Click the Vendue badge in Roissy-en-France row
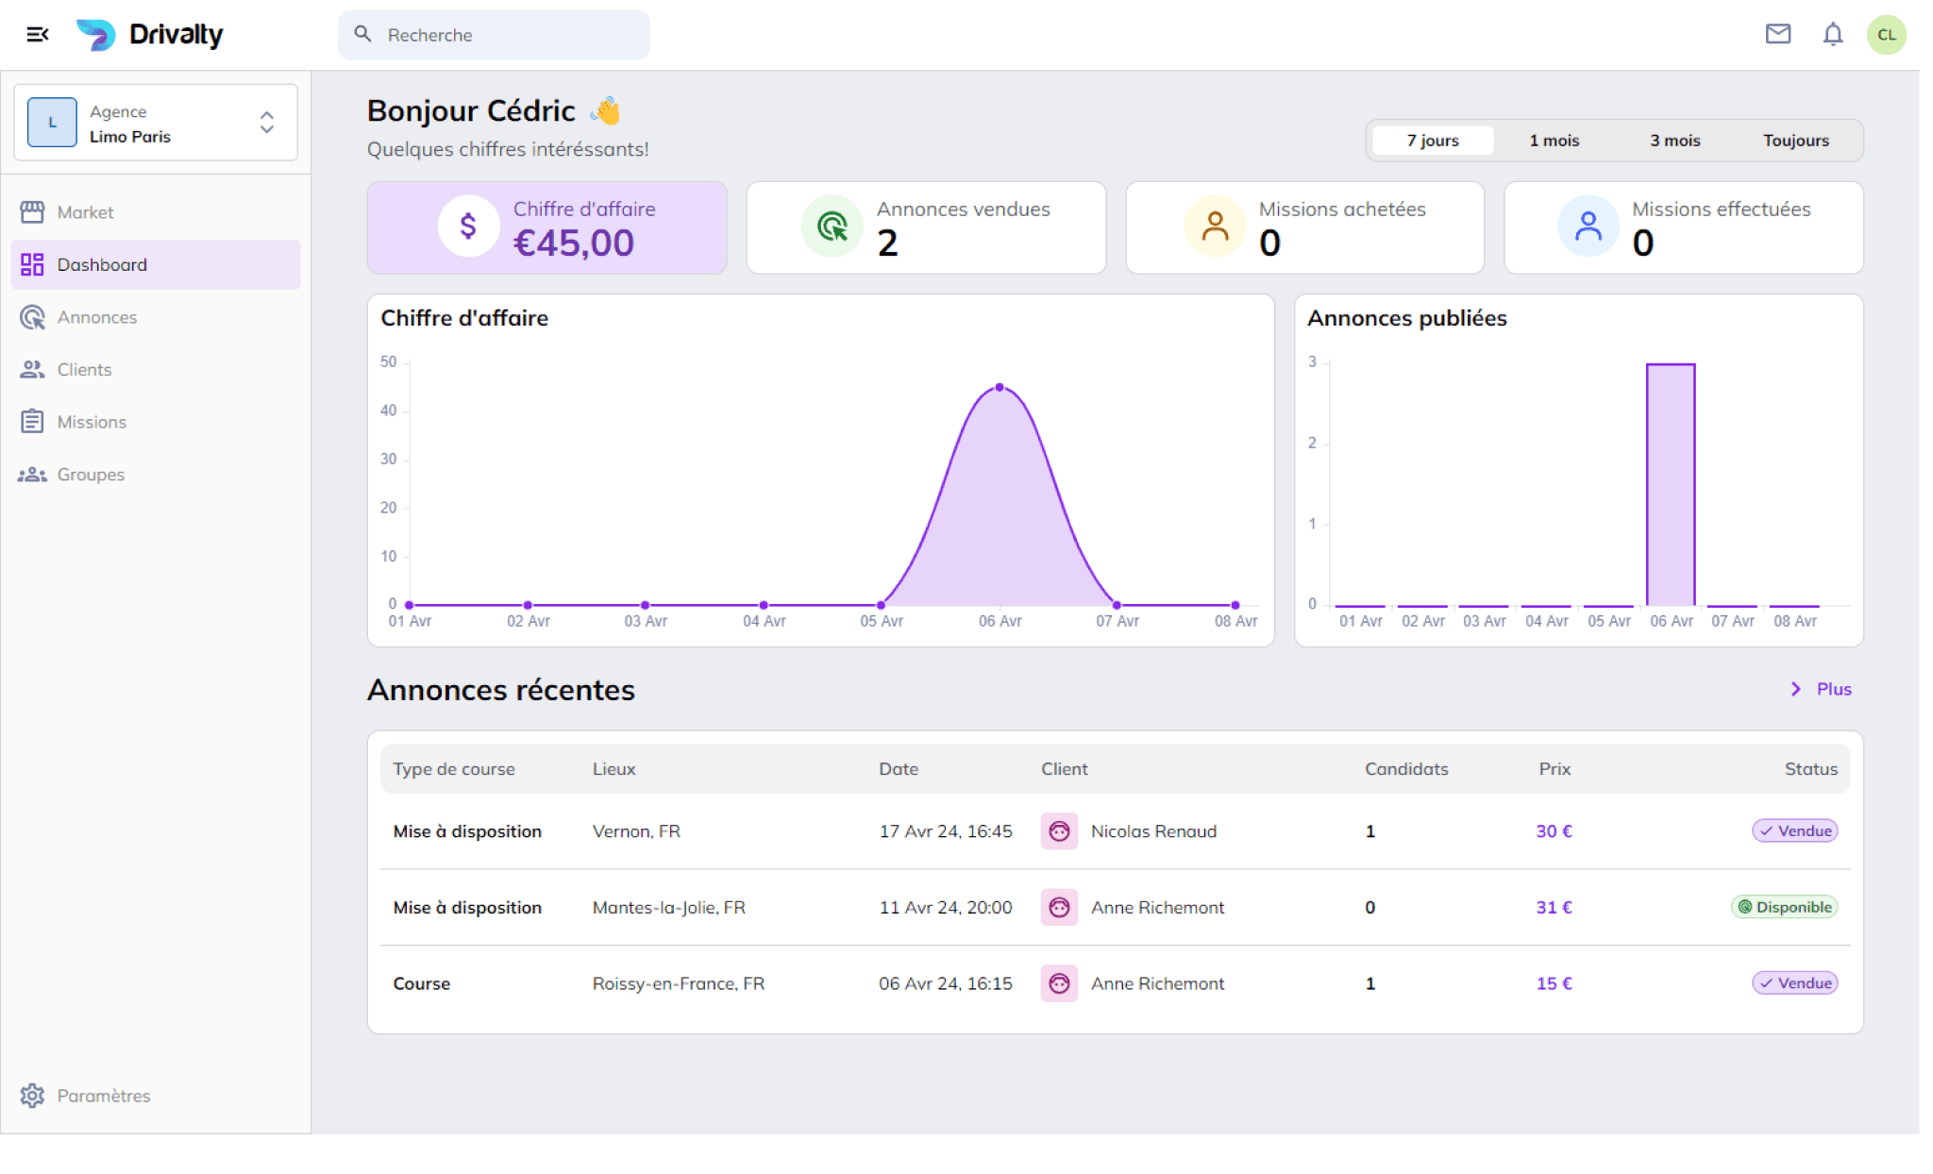This screenshot has height=1174, width=1933. click(1794, 982)
